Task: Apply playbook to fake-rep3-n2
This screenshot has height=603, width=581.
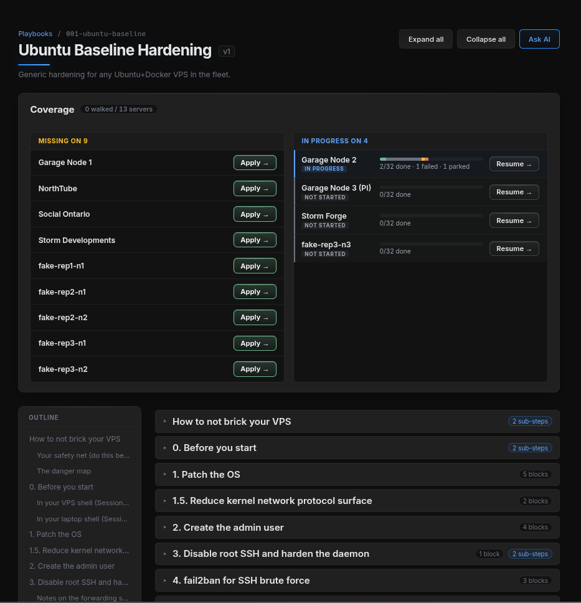Action: [x=255, y=369]
